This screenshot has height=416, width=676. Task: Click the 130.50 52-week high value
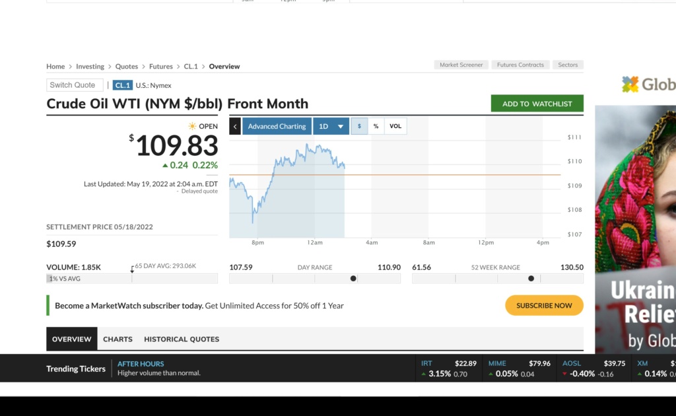[572, 267]
